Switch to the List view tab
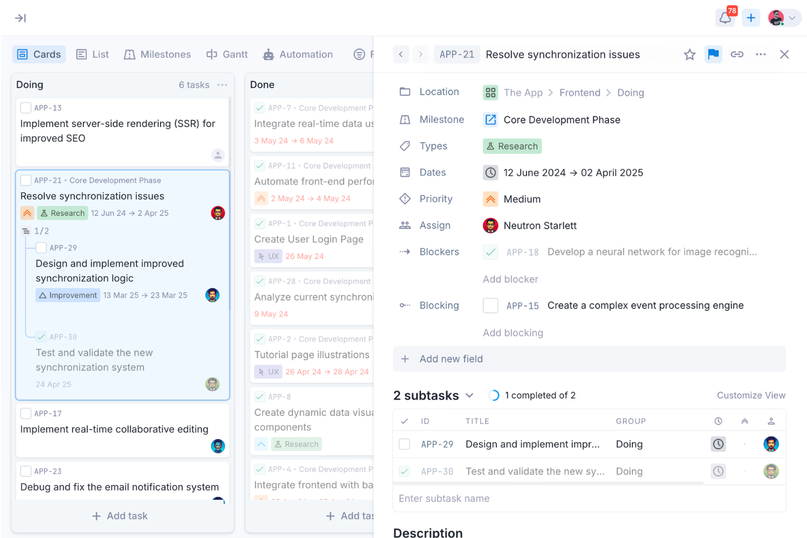 pos(92,54)
